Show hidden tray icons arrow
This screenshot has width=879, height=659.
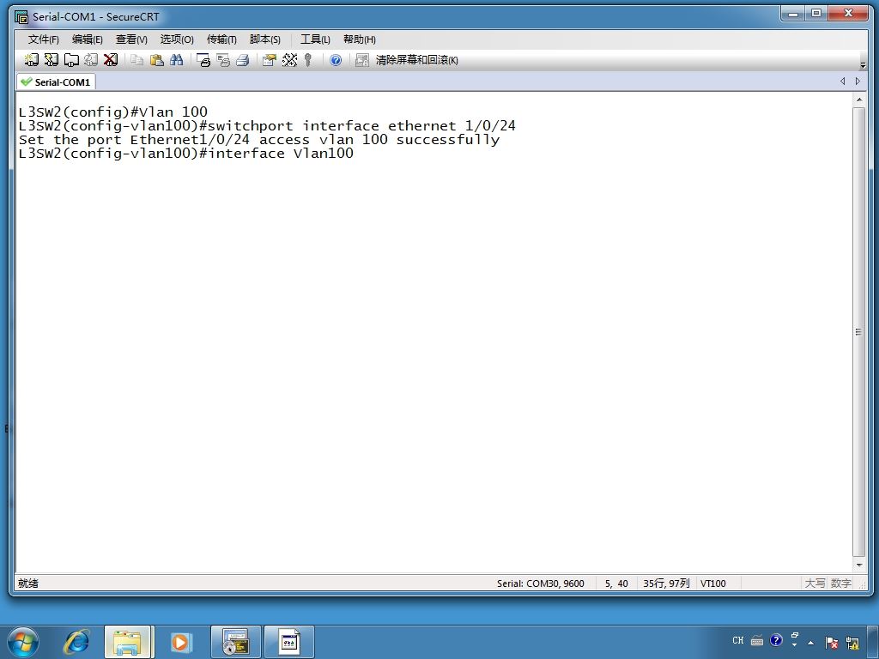click(x=810, y=642)
